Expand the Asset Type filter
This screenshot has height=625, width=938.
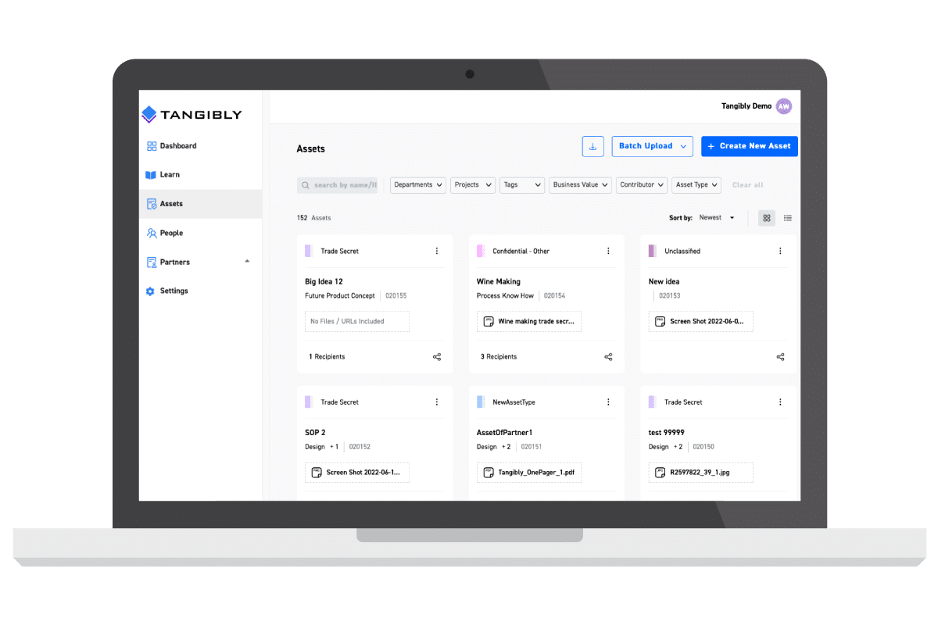pos(696,184)
